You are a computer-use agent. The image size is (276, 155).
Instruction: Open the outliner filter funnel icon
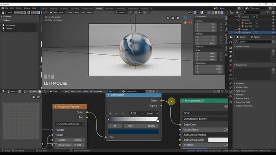click(x=267, y=12)
